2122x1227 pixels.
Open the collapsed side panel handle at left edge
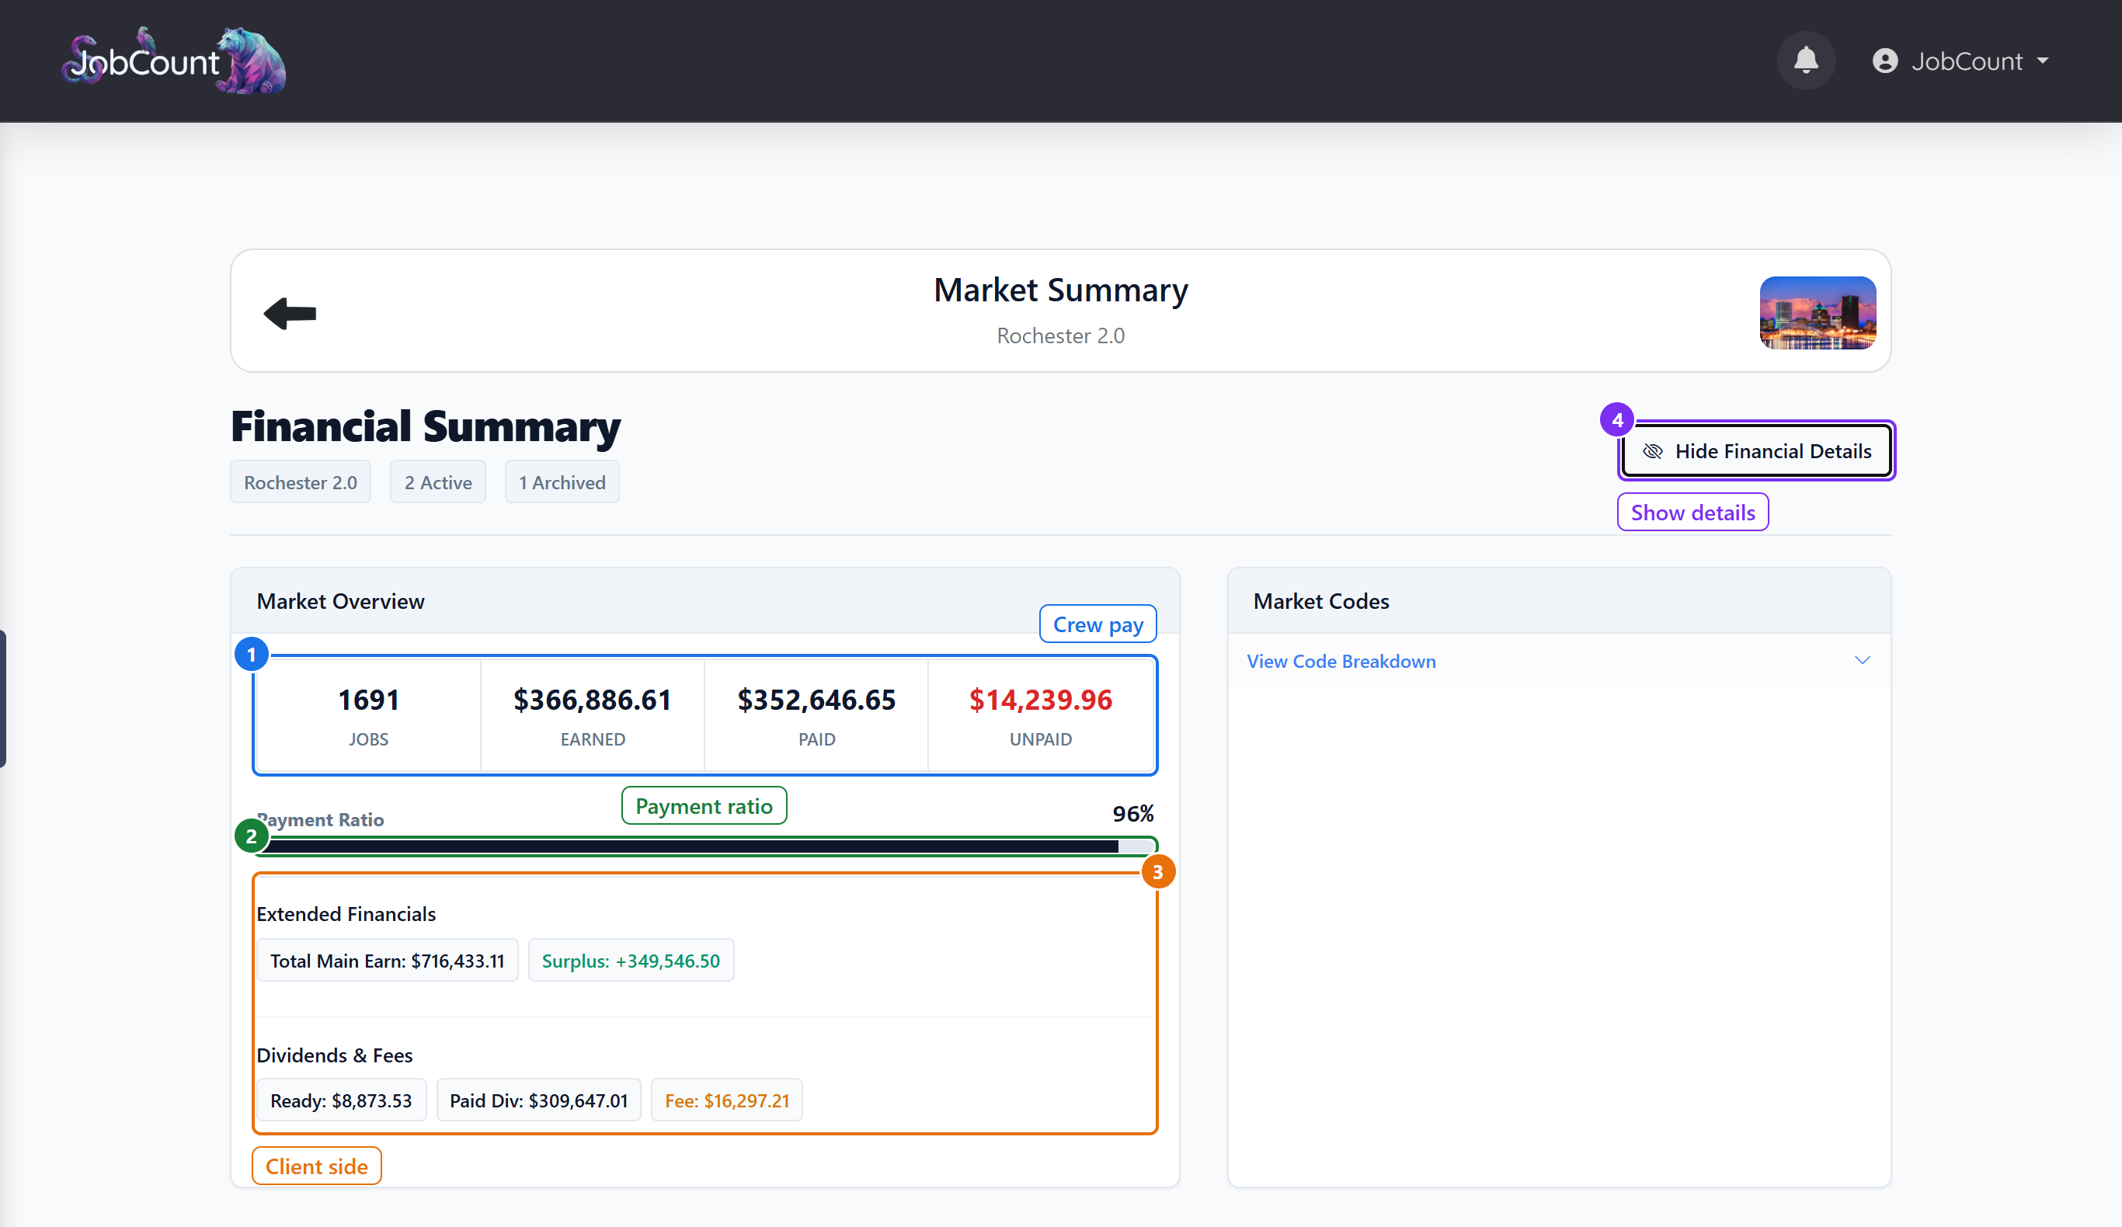coord(2,698)
